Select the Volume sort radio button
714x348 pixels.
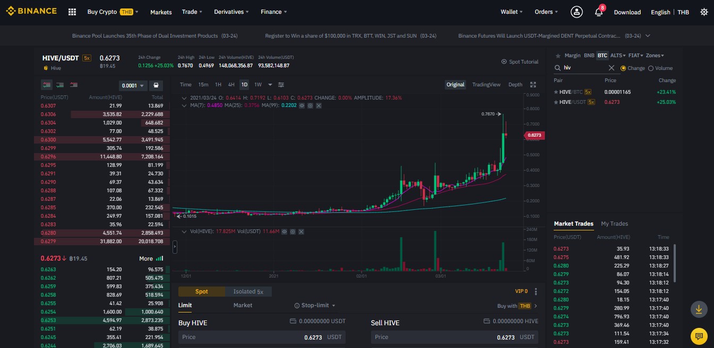point(651,68)
